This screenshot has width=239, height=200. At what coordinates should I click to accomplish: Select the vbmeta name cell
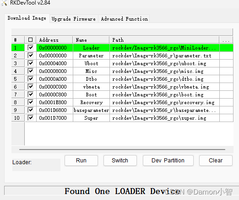tap(91, 87)
